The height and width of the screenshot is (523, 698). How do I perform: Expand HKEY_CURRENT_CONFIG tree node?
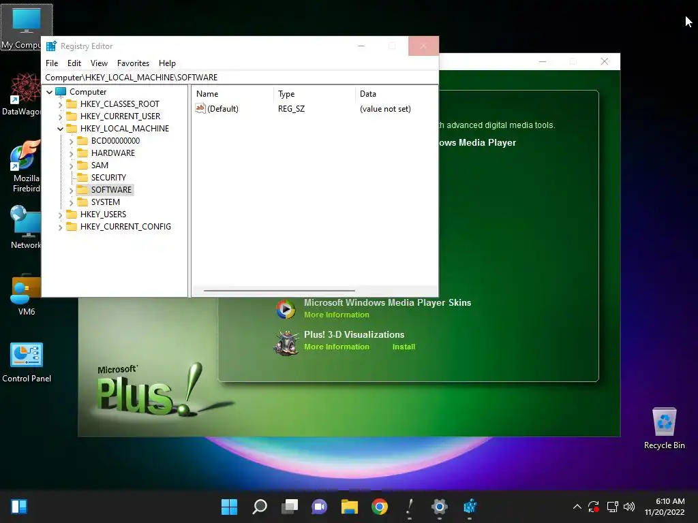point(60,227)
